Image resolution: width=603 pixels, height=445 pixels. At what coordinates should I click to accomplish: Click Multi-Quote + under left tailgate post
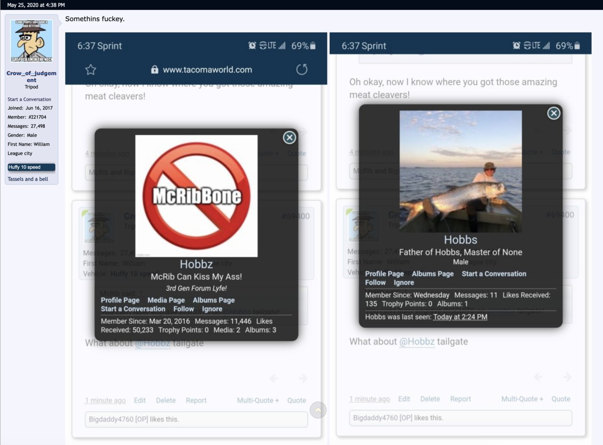[x=258, y=400]
